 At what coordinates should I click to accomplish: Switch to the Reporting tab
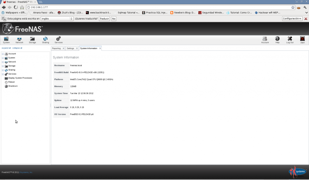(56, 49)
